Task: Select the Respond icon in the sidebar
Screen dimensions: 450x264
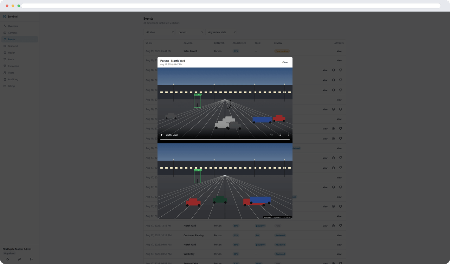Action: click(x=5, y=46)
